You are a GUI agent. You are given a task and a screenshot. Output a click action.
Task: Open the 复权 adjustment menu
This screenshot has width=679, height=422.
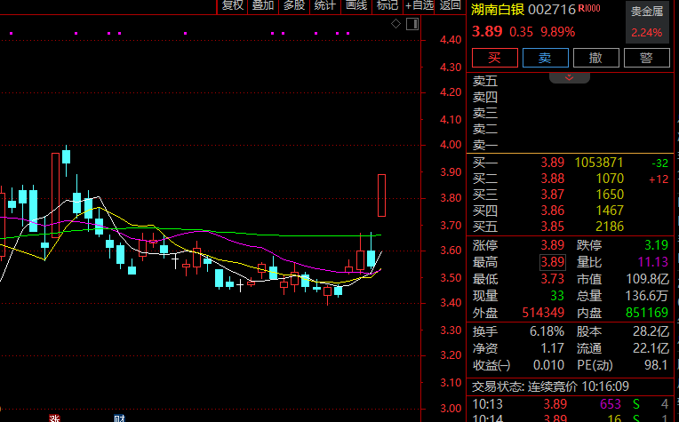click(x=233, y=5)
